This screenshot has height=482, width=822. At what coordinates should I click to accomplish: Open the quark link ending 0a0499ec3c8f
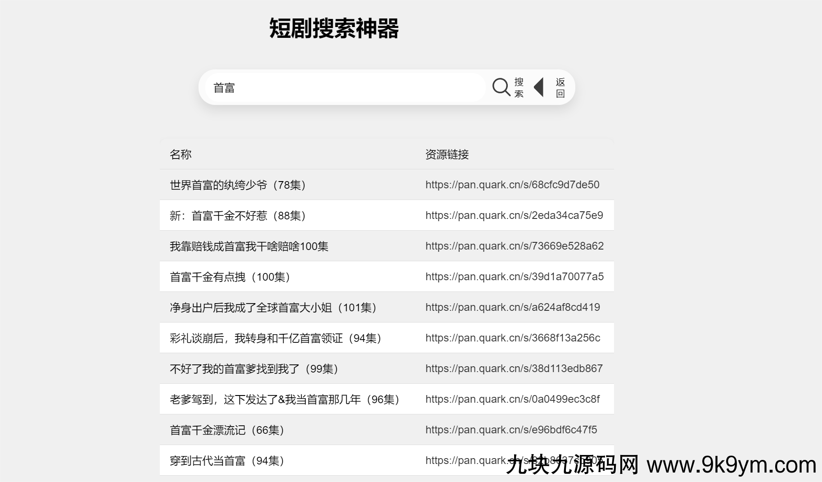[512, 399]
